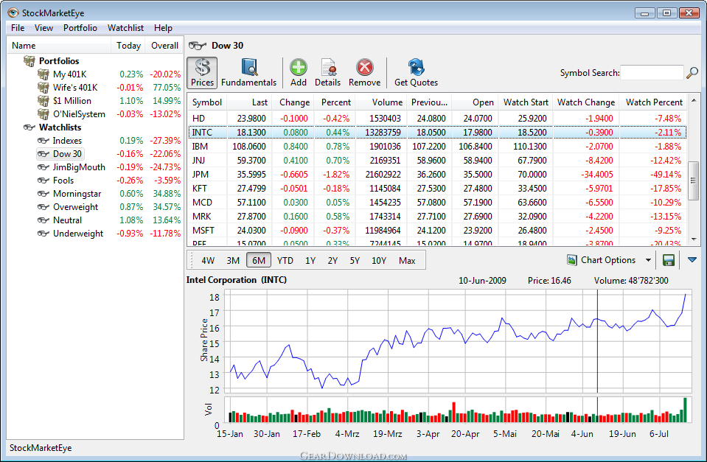Screen dimensions: 707x462
Task: Select the Prices view button
Action: pyautogui.click(x=202, y=72)
